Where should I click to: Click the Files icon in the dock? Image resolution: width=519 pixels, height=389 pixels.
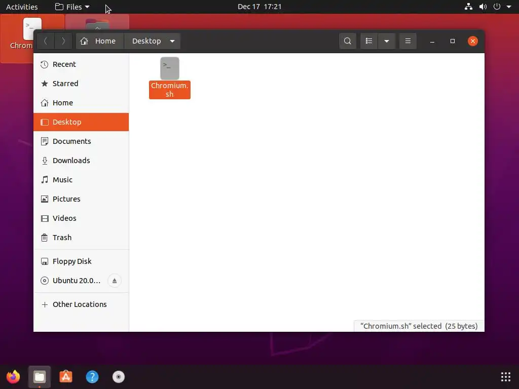(40, 377)
